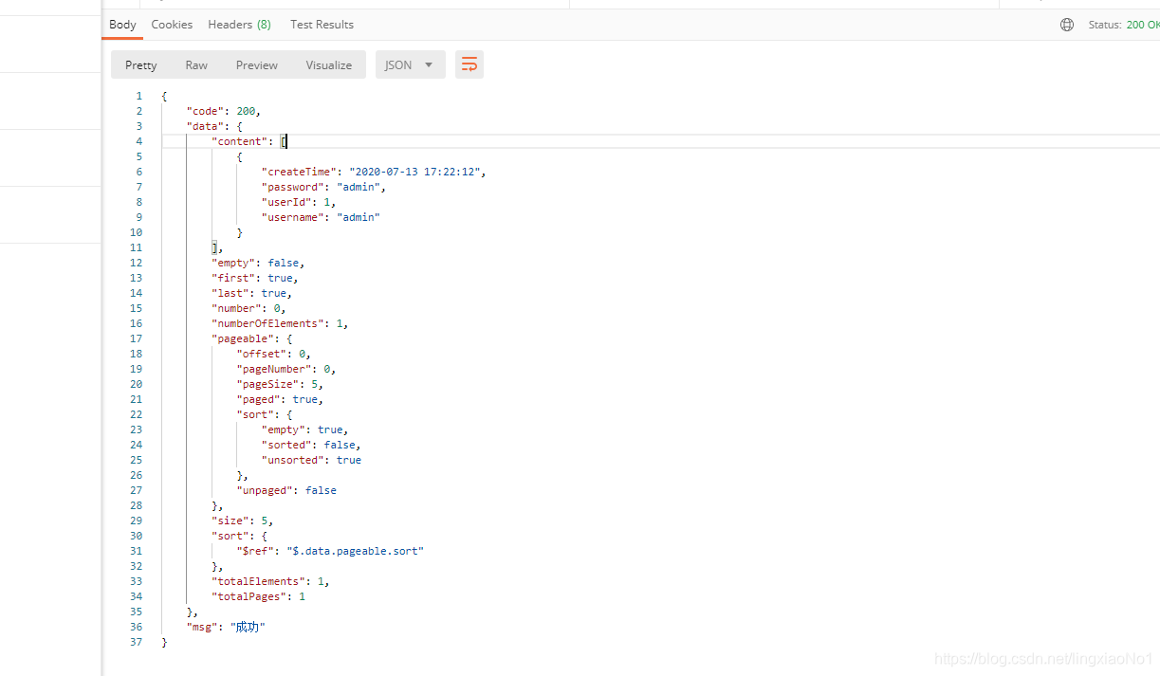Click the "totalPages": 1 line
This screenshot has width=1160, height=676.
pos(258,596)
